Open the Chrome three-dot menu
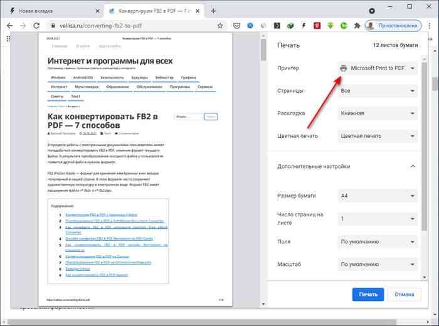The height and width of the screenshot is (326, 439). point(430,26)
